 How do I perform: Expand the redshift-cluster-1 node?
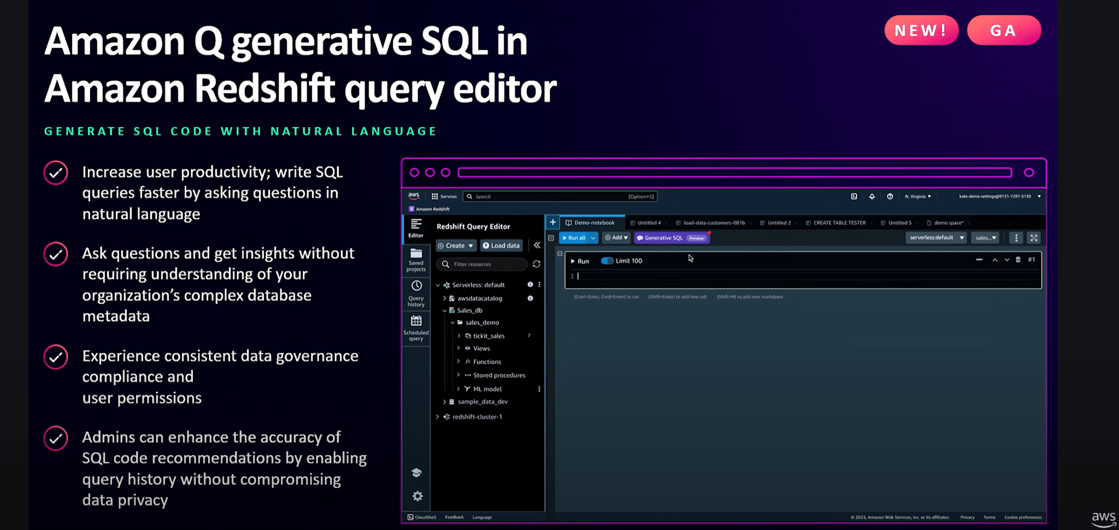[438, 417]
